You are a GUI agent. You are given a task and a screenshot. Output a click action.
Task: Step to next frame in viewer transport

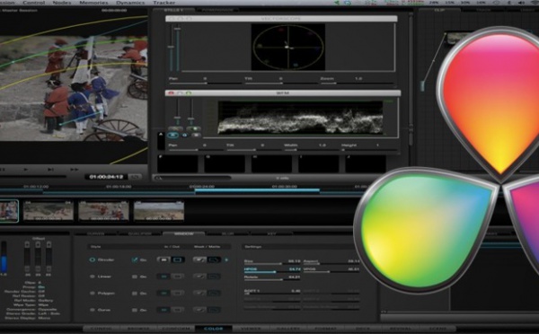[50, 170]
